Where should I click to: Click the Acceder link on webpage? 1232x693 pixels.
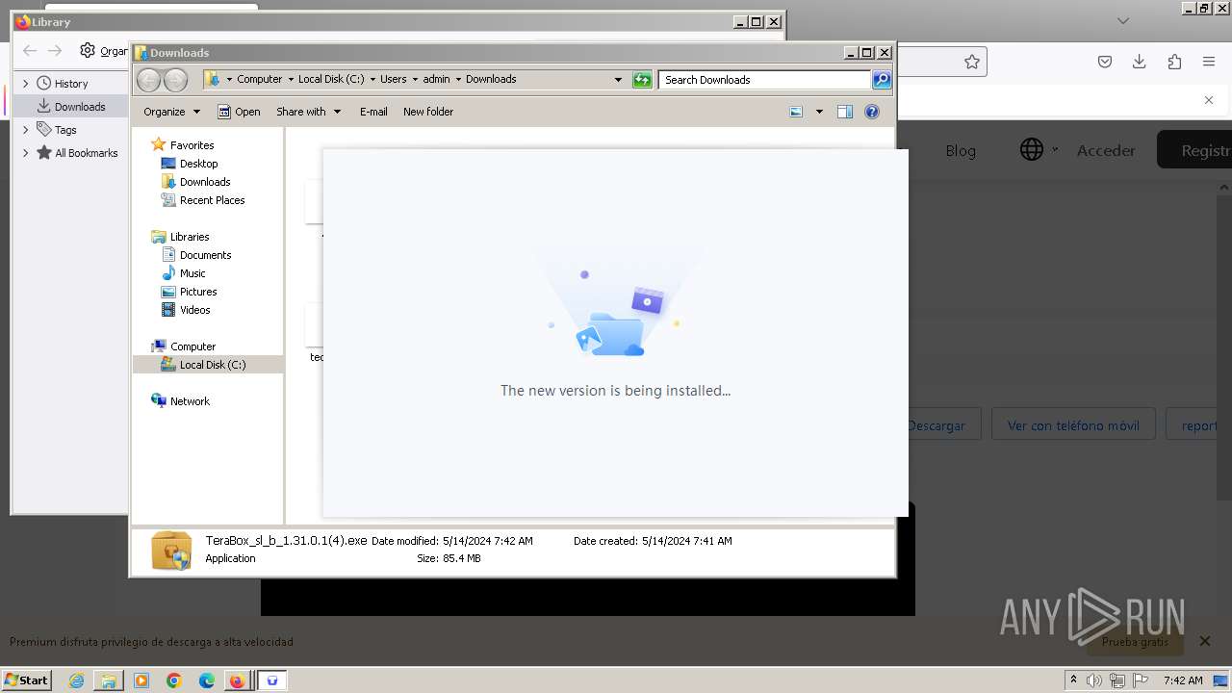coord(1106,151)
